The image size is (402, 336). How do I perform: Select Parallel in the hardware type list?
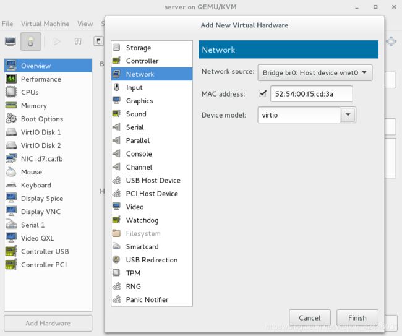(x=152, y=140)
